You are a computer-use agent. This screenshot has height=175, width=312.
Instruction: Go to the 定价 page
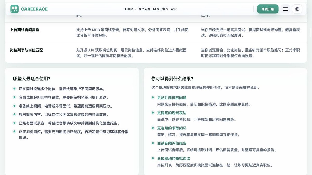coord(174,9)
